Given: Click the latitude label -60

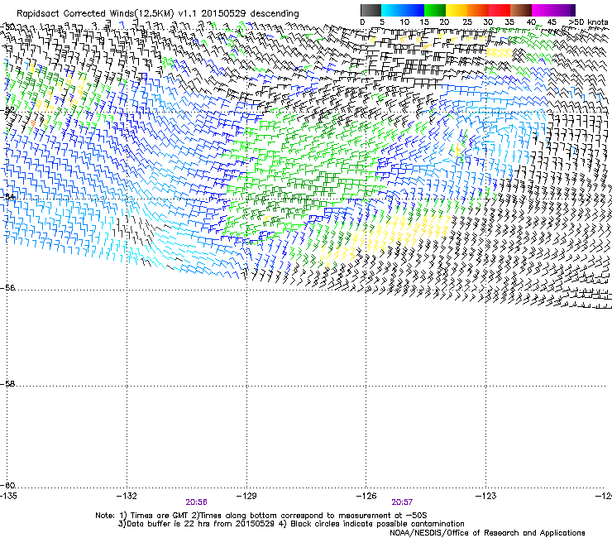Looking at the screenshot, I should pos(7,486).
